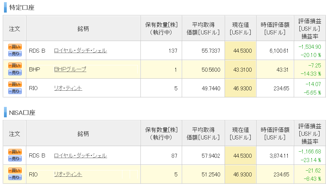Click 買い button for RDS B in NISA口座
Image resolution: width=326 pixels, height=185 pixels.
coord(15,152)
